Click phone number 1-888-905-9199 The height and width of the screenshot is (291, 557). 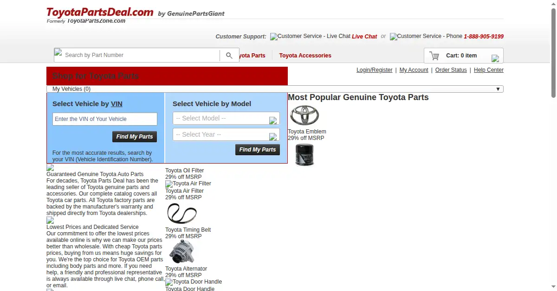coord(484,37)
